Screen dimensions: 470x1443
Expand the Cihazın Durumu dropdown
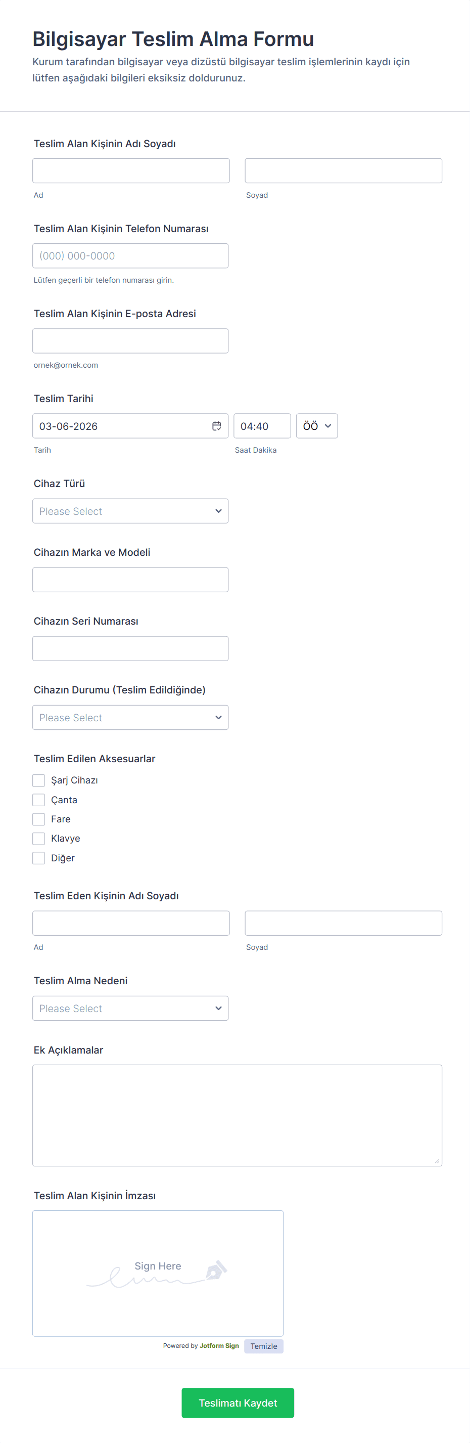click(130, 718)
